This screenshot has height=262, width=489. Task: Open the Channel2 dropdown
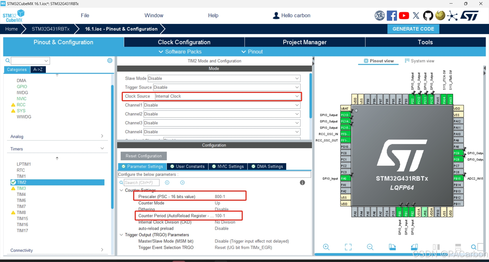[222, 114]
